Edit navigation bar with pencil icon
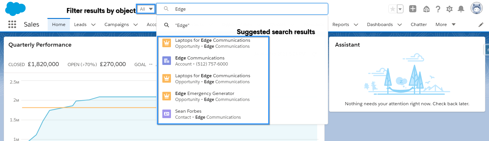This screenshot has height=141, width=489. tap(481, 25)
